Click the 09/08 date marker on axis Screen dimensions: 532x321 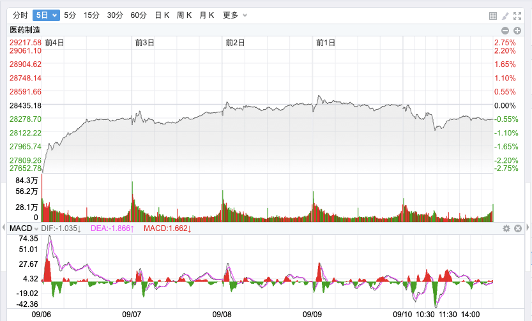(221, 314)
